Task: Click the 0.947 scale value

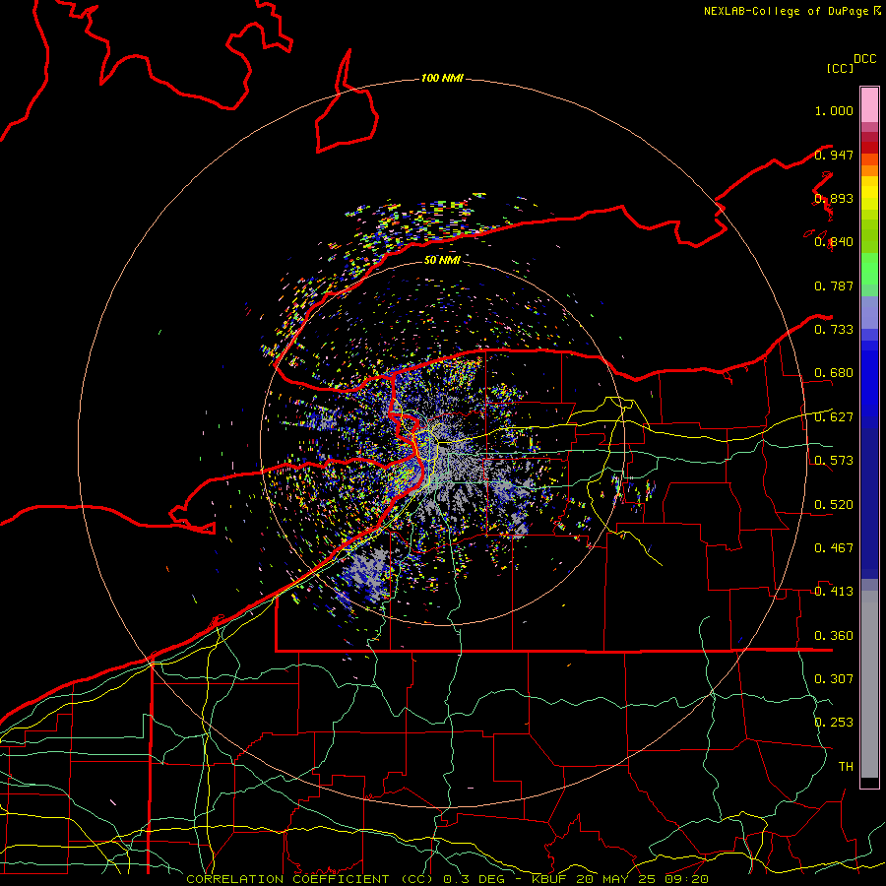Action: [x=834, y=155]
